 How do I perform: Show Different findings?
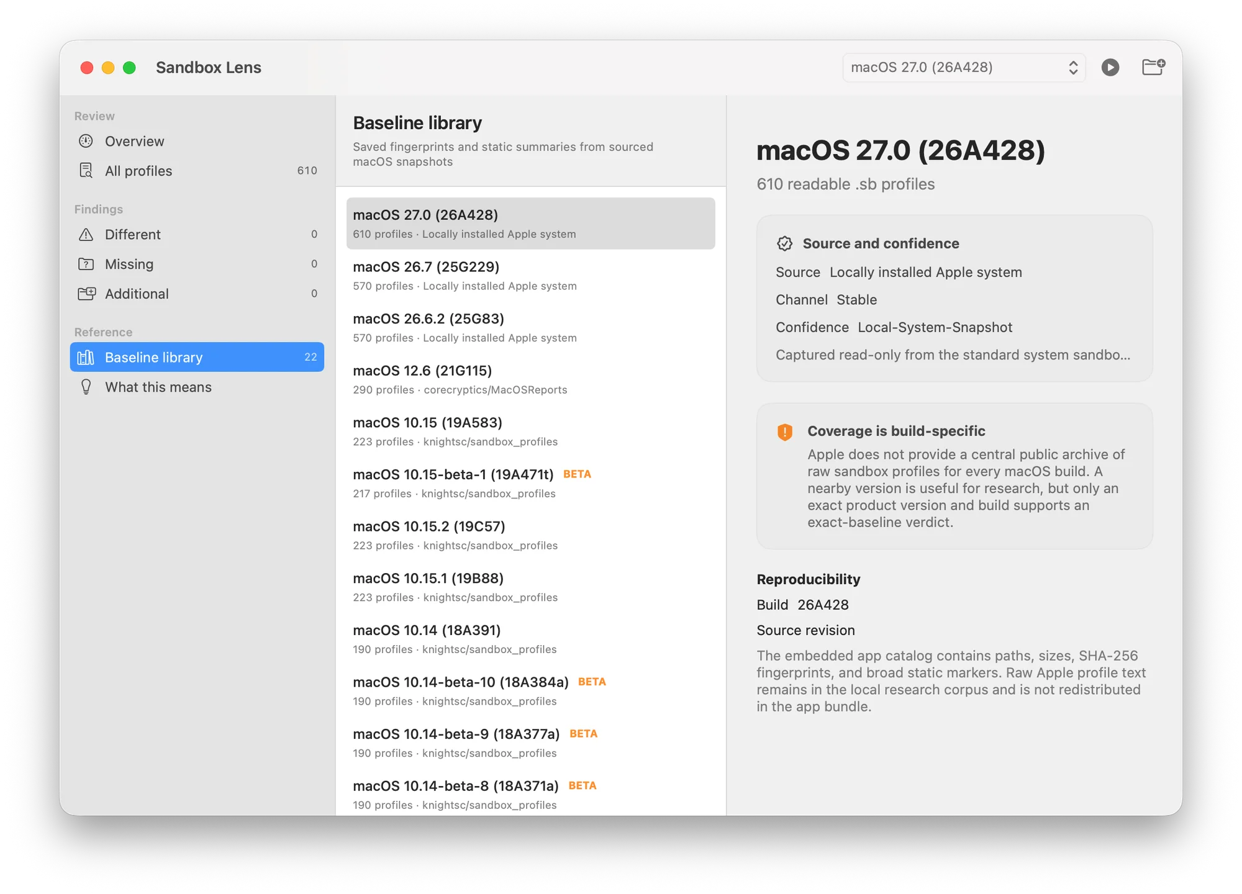pos(197,234)
